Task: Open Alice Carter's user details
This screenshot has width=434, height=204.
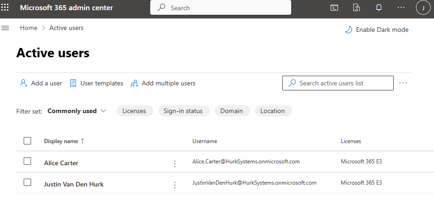Action: [x=61, y=163]
